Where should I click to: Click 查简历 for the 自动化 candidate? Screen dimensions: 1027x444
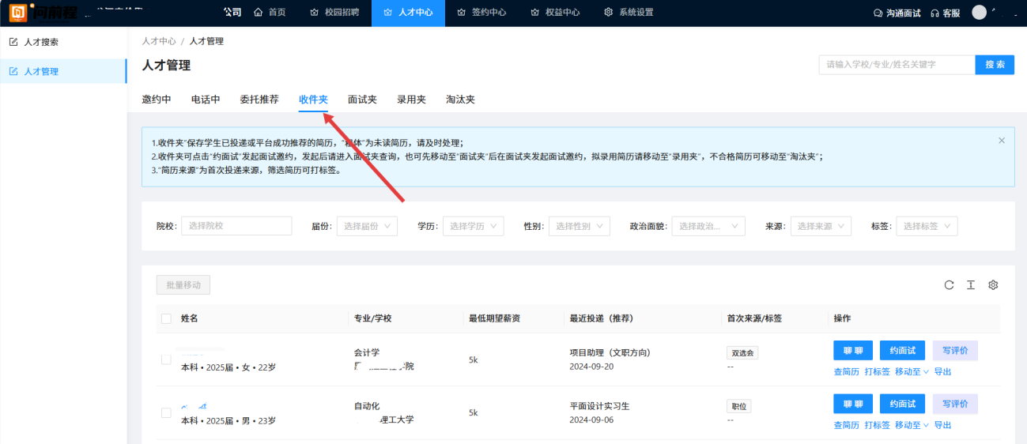point(846,425)
